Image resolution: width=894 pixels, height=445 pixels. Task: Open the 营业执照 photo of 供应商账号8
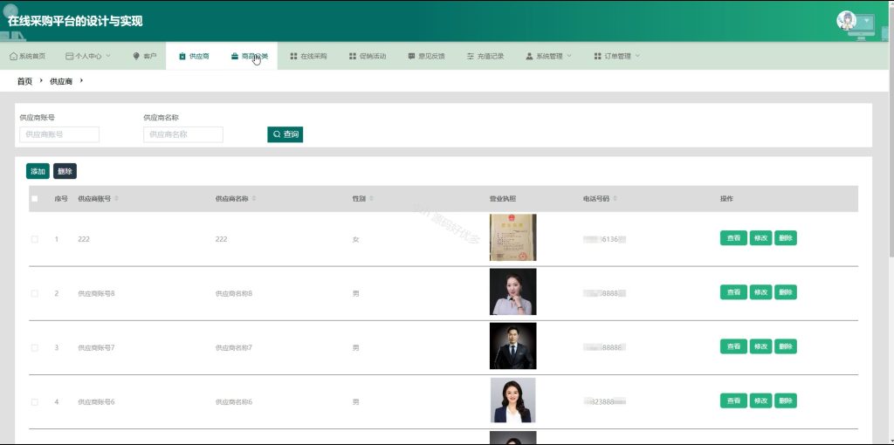(512, 291)
